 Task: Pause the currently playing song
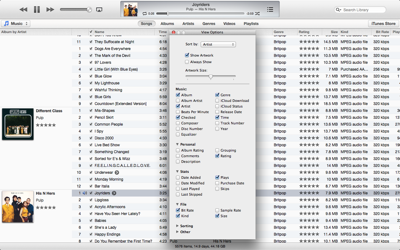pyautogui.click(x=37, y=10)
